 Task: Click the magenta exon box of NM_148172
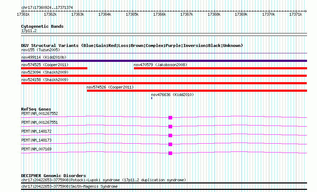tap(170, 135)
